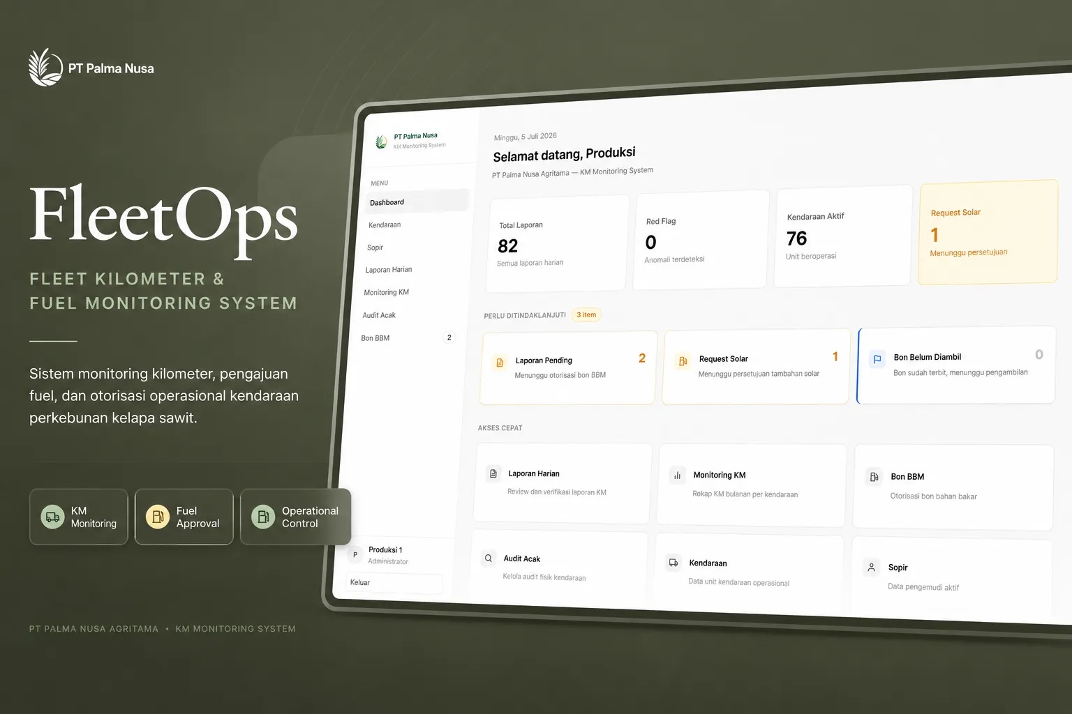Click the 'PERLU DITINDAKLANJUTI' section label

coord(525,315)
